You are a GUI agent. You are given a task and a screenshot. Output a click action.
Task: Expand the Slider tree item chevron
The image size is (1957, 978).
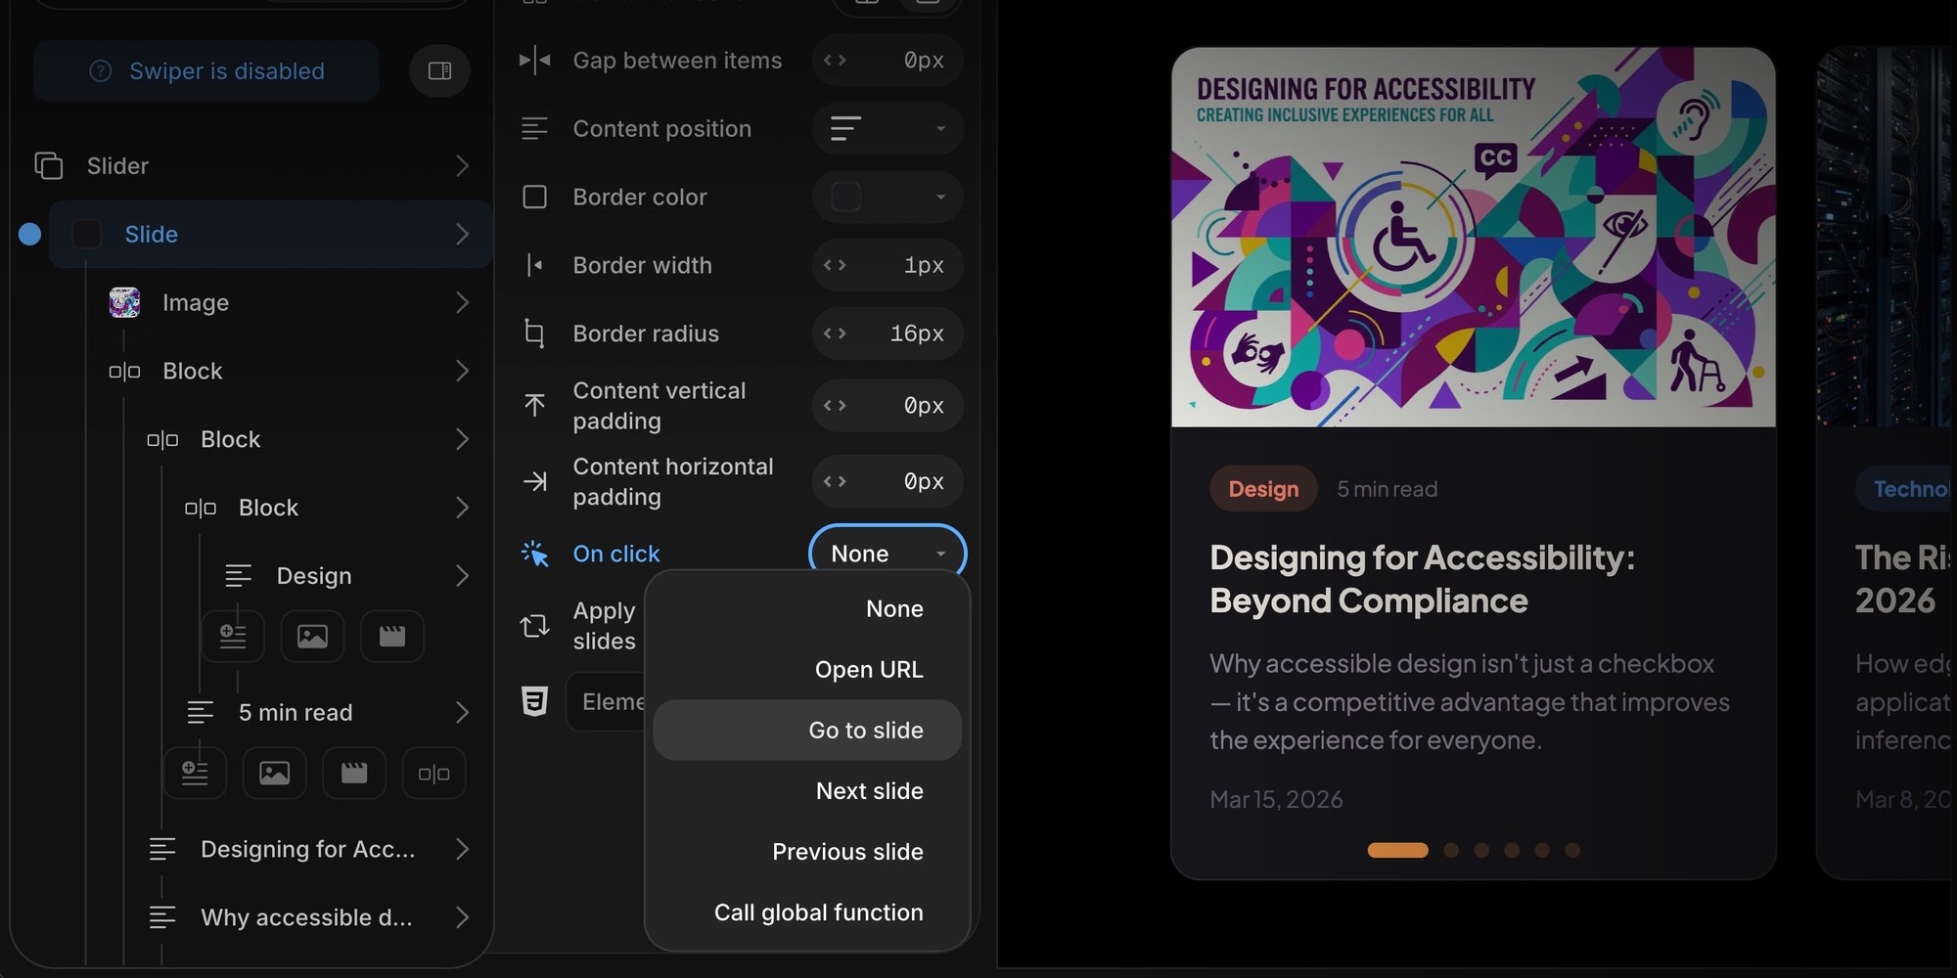point(462,166)
